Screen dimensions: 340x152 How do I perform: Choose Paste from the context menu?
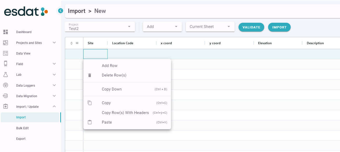tap(127, 122)
